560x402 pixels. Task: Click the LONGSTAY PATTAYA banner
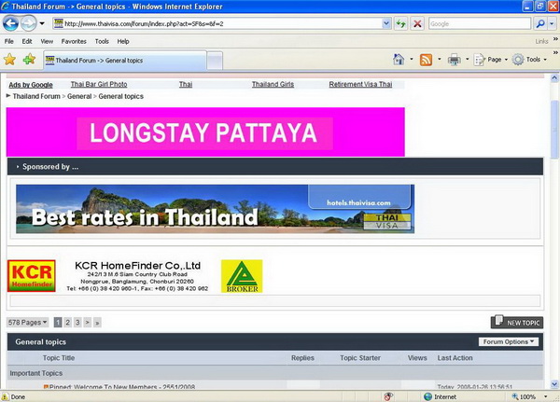coord(205,132)
